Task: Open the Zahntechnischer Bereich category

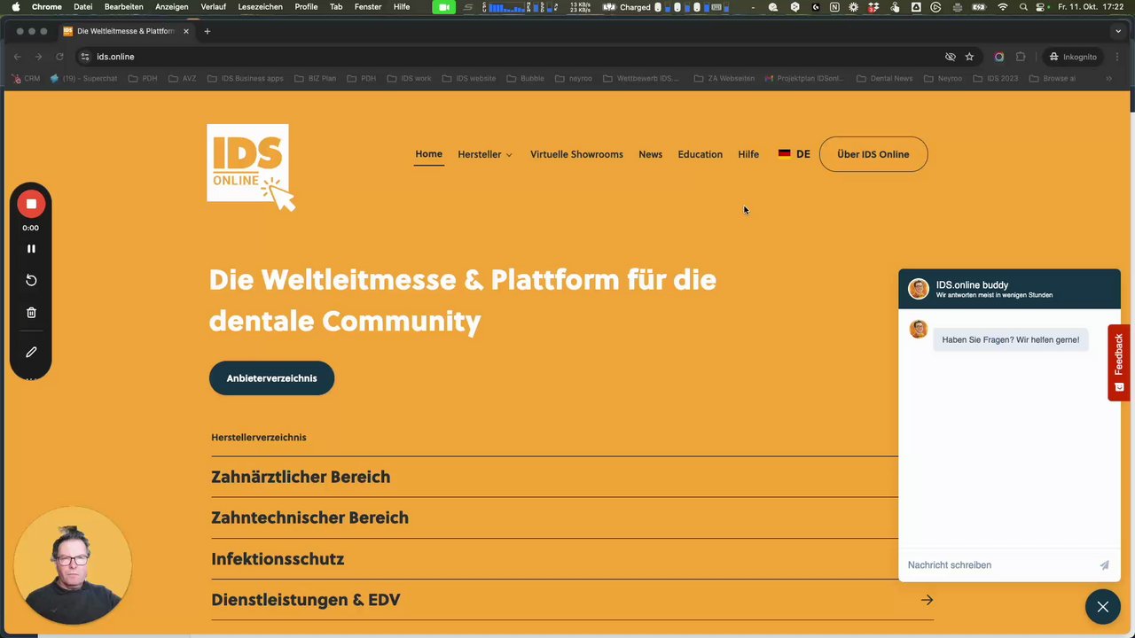Action: pyautogui.click(x=309, y=517)
